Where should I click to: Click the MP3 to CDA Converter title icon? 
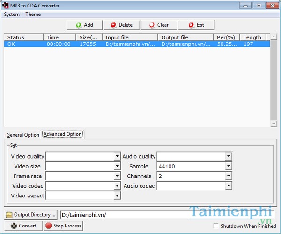click(x=5, y=5)
